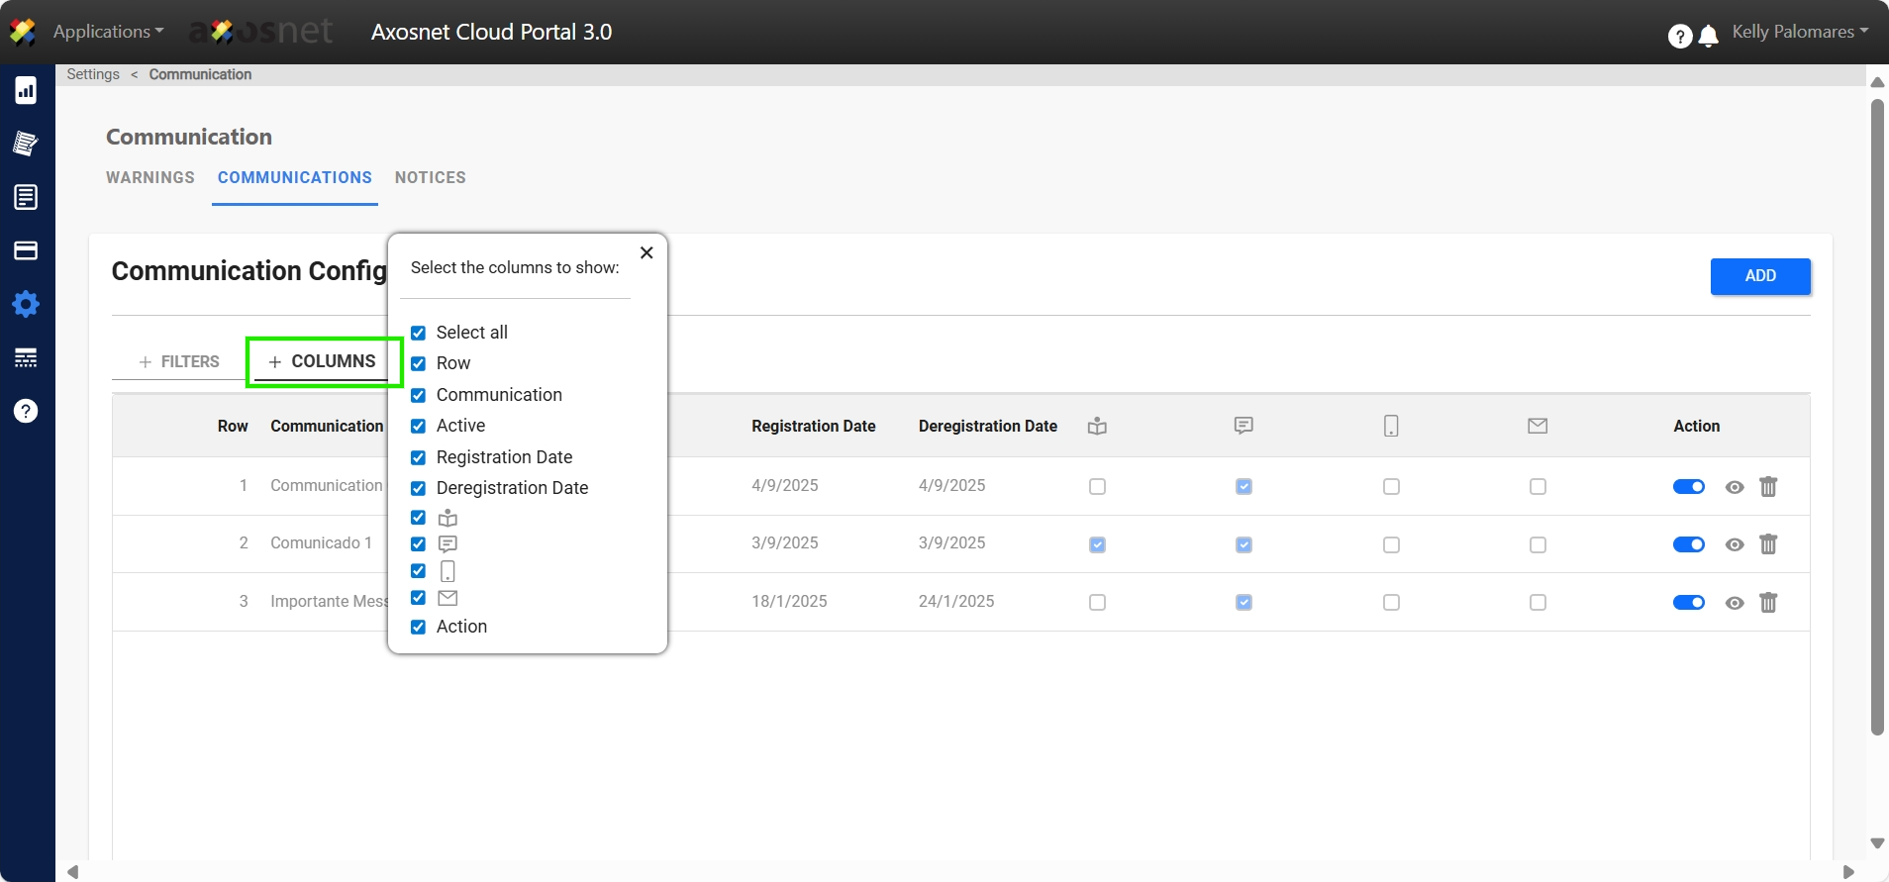
Task: Disable the active toggle for row 3
Action: coord(1688,603)
